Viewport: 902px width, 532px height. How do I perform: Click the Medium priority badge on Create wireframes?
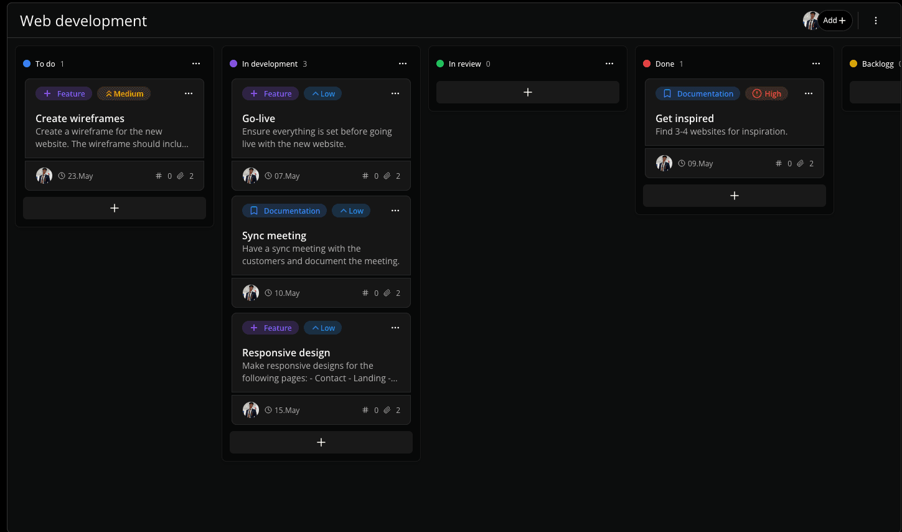pyautogui.click(x=123, y=93)
